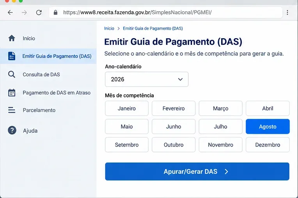Screen dimensions: 298x198
Task: Choose Março as the competence month
Action: coord(220,108)
